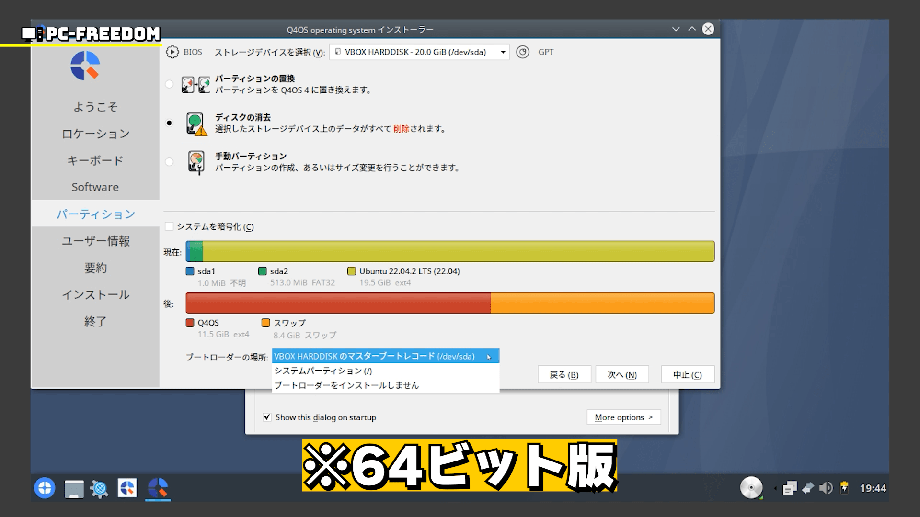The height and width of the screenshot is (517, 920).
Task: Select the Manual partitioning radio button
Action: click(169, 162)
